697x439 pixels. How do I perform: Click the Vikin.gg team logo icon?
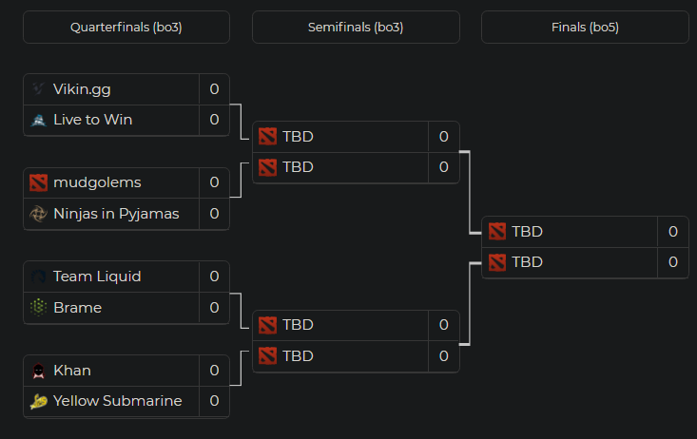click(38, 89)
